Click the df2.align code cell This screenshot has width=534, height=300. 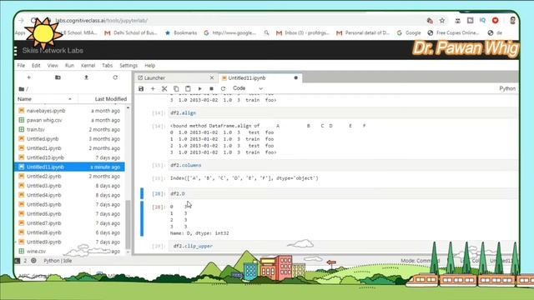[342, 113]
